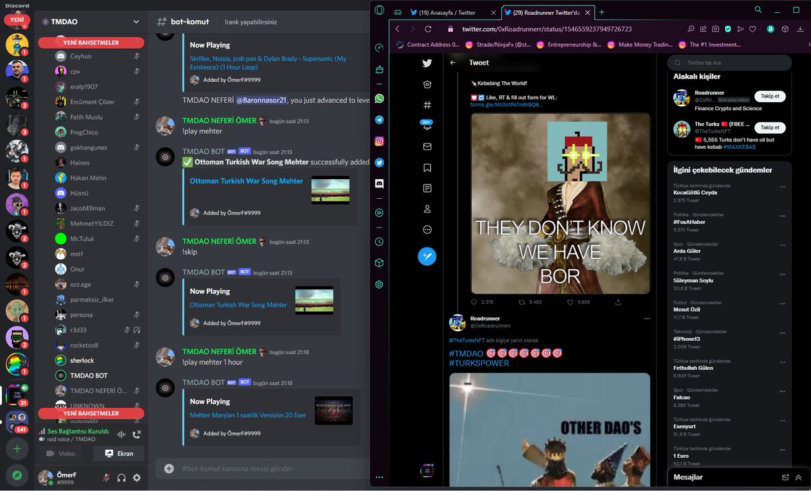Image resolution: width=811 pixels, height=491 pixels.
Task: Open Twitter messages envelope icon
Action: (x=427, y=147)
